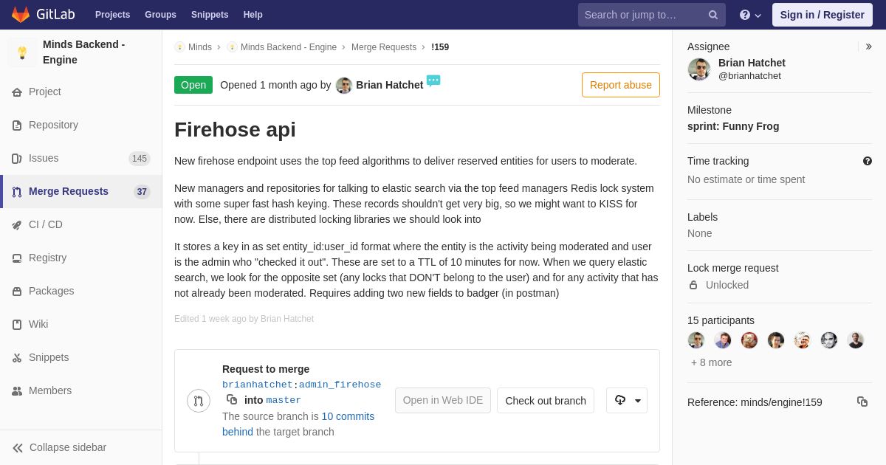This screenshot has height=465, width=886.
Task: Click the first participant avatar
Action: pyautogui.click(x=696, y=340)
